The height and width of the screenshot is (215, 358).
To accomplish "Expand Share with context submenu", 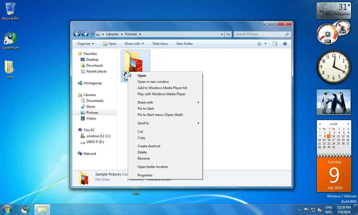I will pos(165,102).
